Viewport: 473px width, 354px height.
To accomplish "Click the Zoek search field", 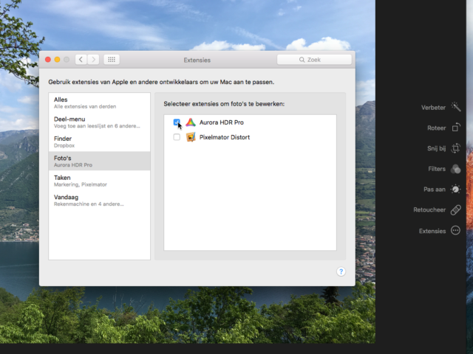I will click(314, 59).
